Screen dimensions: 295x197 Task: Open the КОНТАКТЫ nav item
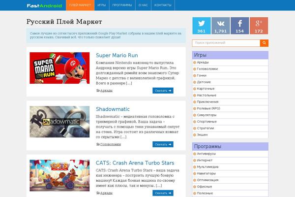(x=163, y=5)
